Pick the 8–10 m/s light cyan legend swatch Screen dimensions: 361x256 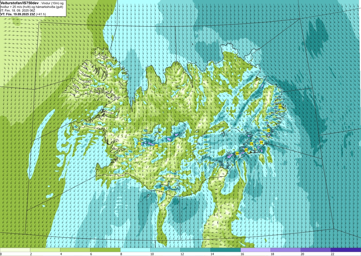(135, 250)
